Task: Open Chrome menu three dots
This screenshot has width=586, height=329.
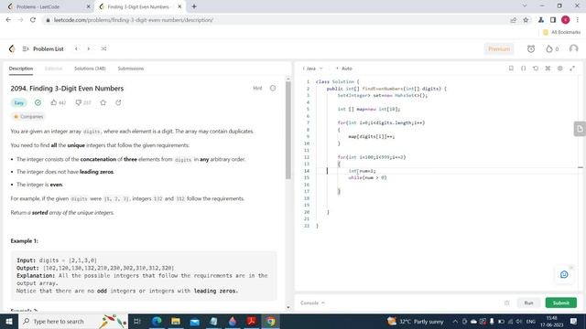Action: point(578,20)
